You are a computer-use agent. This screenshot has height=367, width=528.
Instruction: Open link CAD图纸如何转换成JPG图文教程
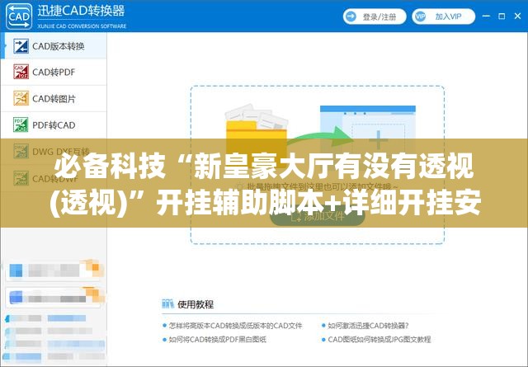tap(379, 340)
